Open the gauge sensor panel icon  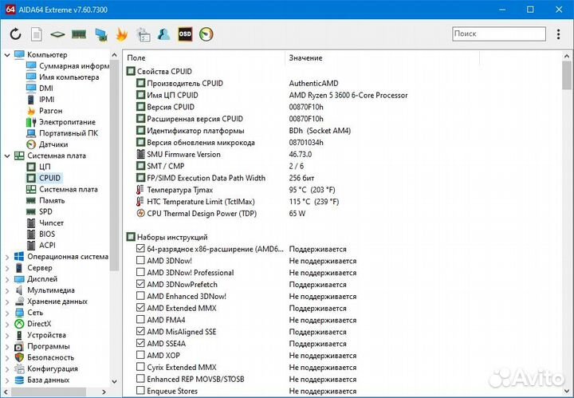tap(206, 34)
